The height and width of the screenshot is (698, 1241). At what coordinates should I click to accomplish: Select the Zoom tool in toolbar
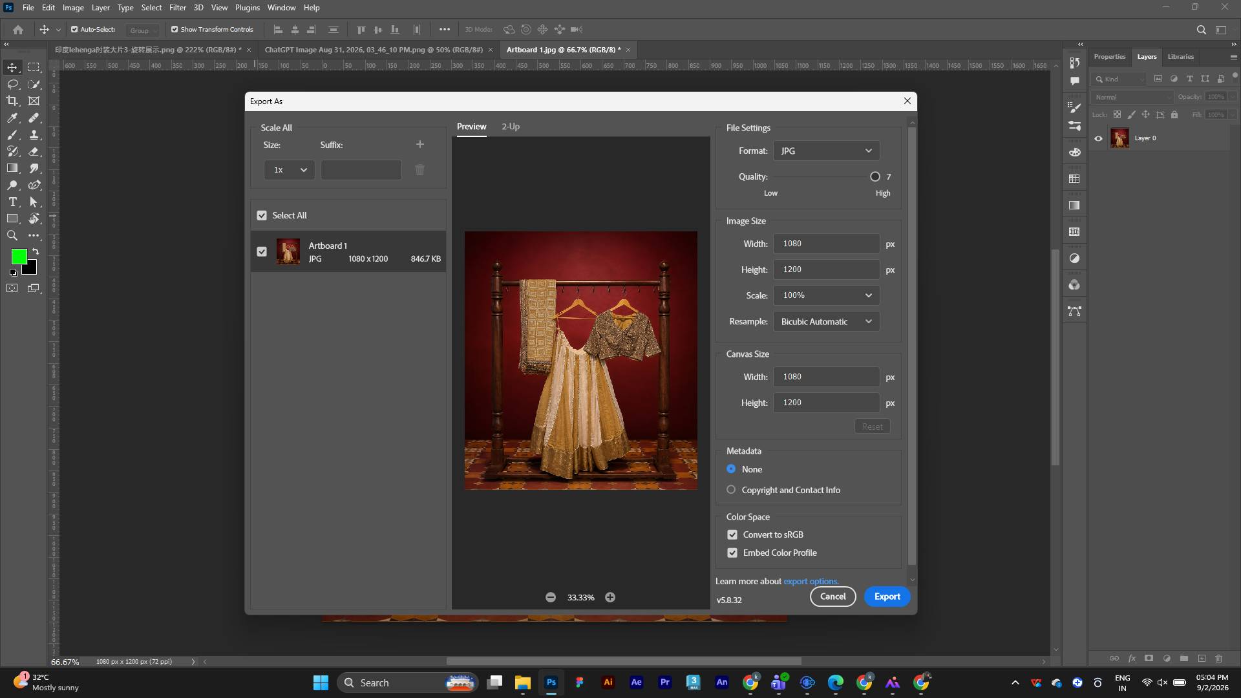12,235
